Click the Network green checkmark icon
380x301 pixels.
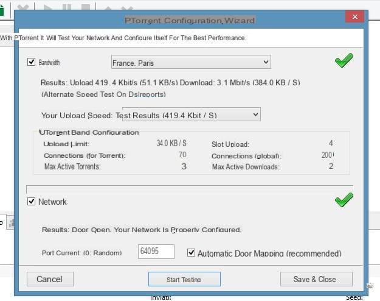(x=344, y=199)
